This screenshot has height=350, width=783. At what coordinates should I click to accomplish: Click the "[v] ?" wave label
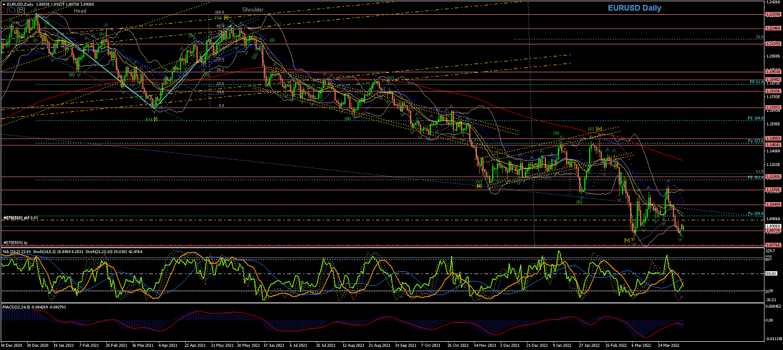point(629,240)
